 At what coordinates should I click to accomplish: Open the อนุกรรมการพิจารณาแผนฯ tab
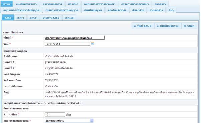point(99,4)
